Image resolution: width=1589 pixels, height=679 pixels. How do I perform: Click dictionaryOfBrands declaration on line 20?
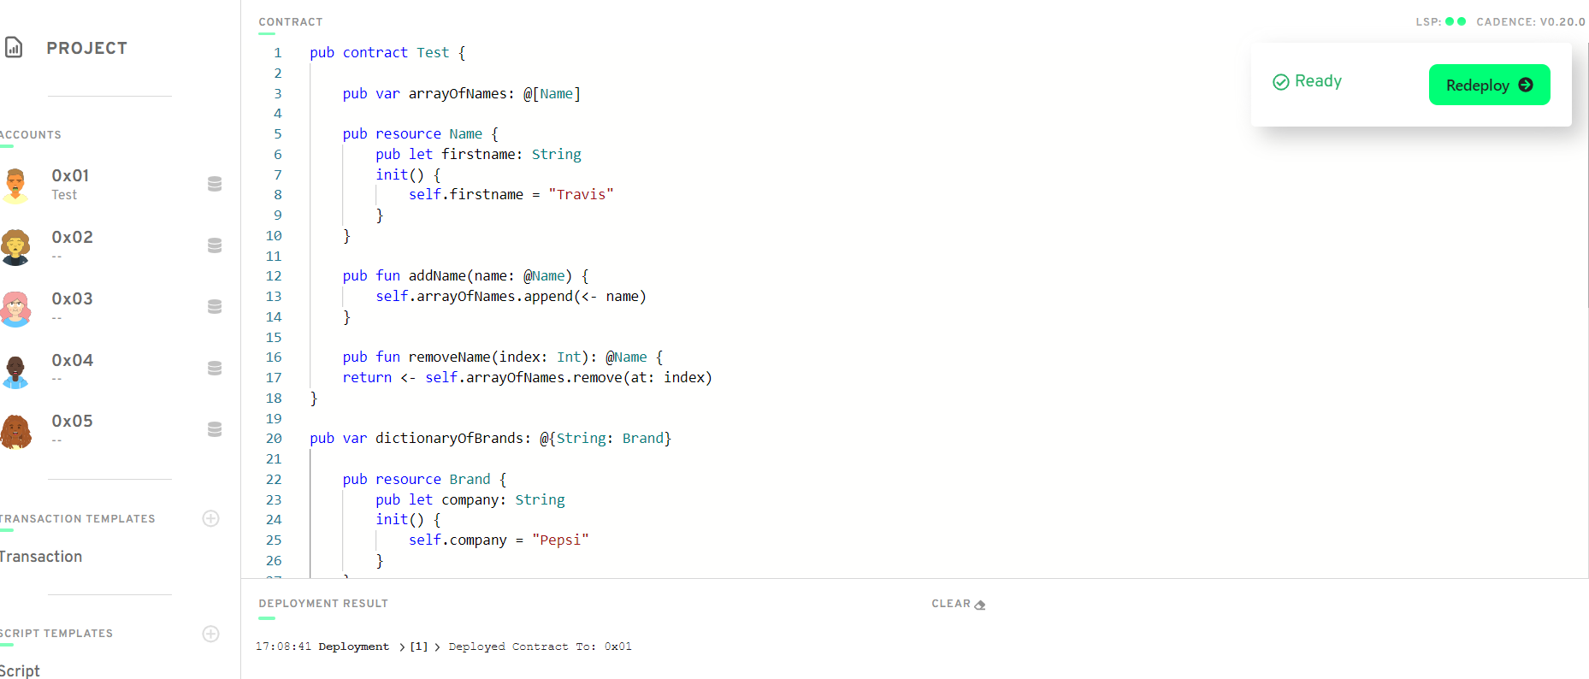coord(490,439)
